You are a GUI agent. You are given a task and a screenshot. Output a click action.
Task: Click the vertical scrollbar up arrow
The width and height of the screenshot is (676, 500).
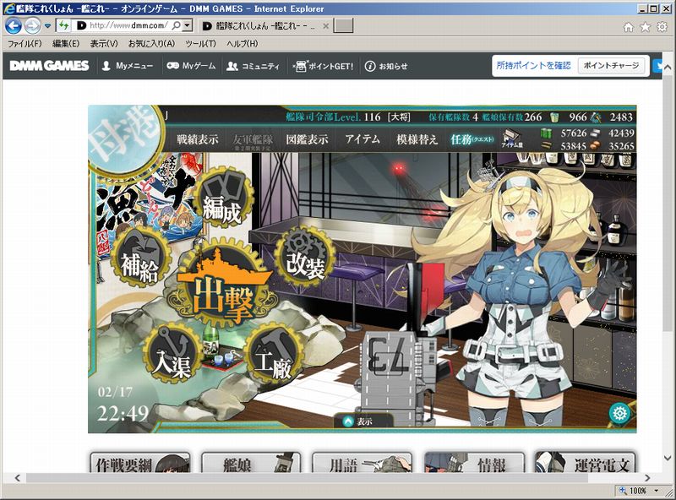(x=668, y=67)
